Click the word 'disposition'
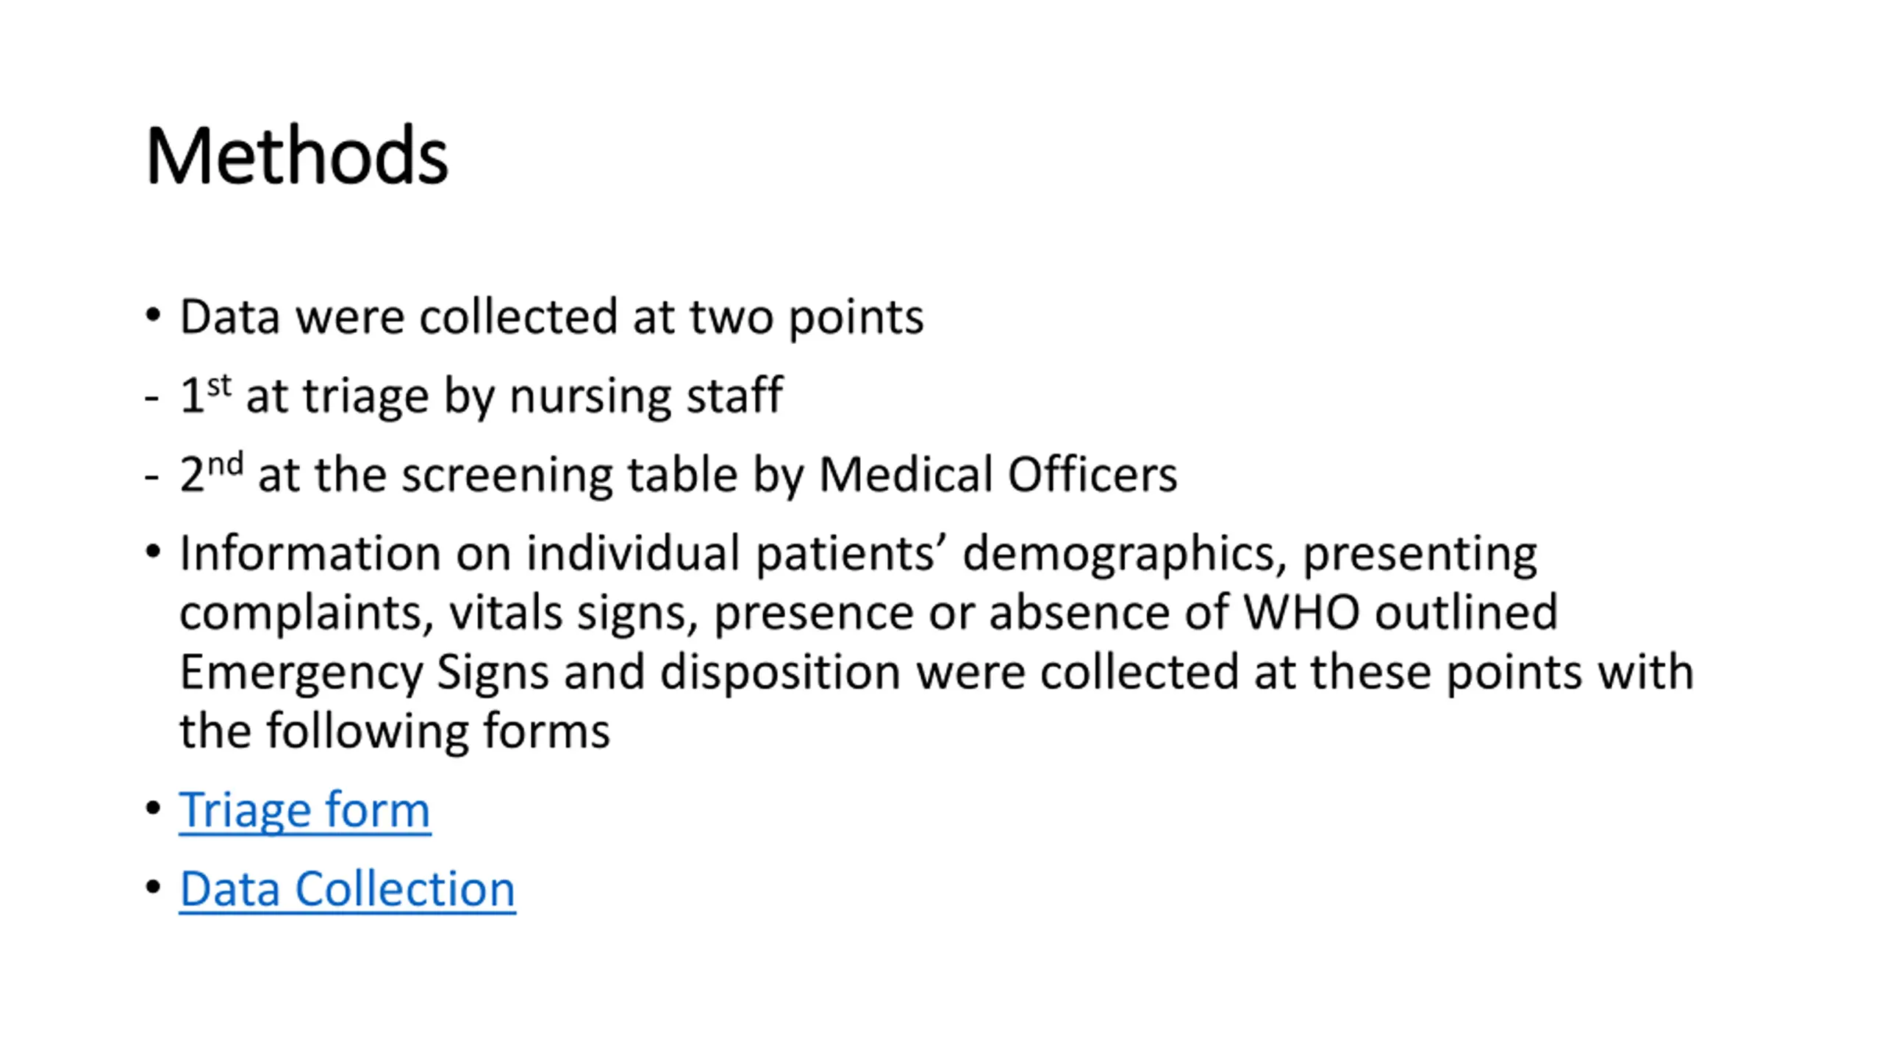The width and height of the screenshot is (1882, 1058). tap(781, 673)
